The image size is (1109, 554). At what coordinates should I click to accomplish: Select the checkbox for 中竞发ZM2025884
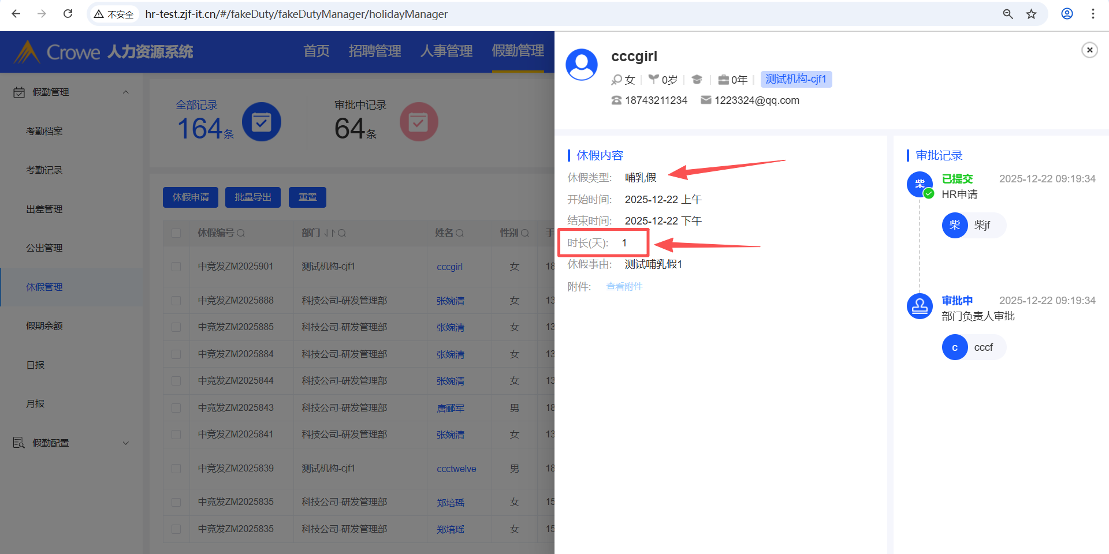(x=176, y=354)
